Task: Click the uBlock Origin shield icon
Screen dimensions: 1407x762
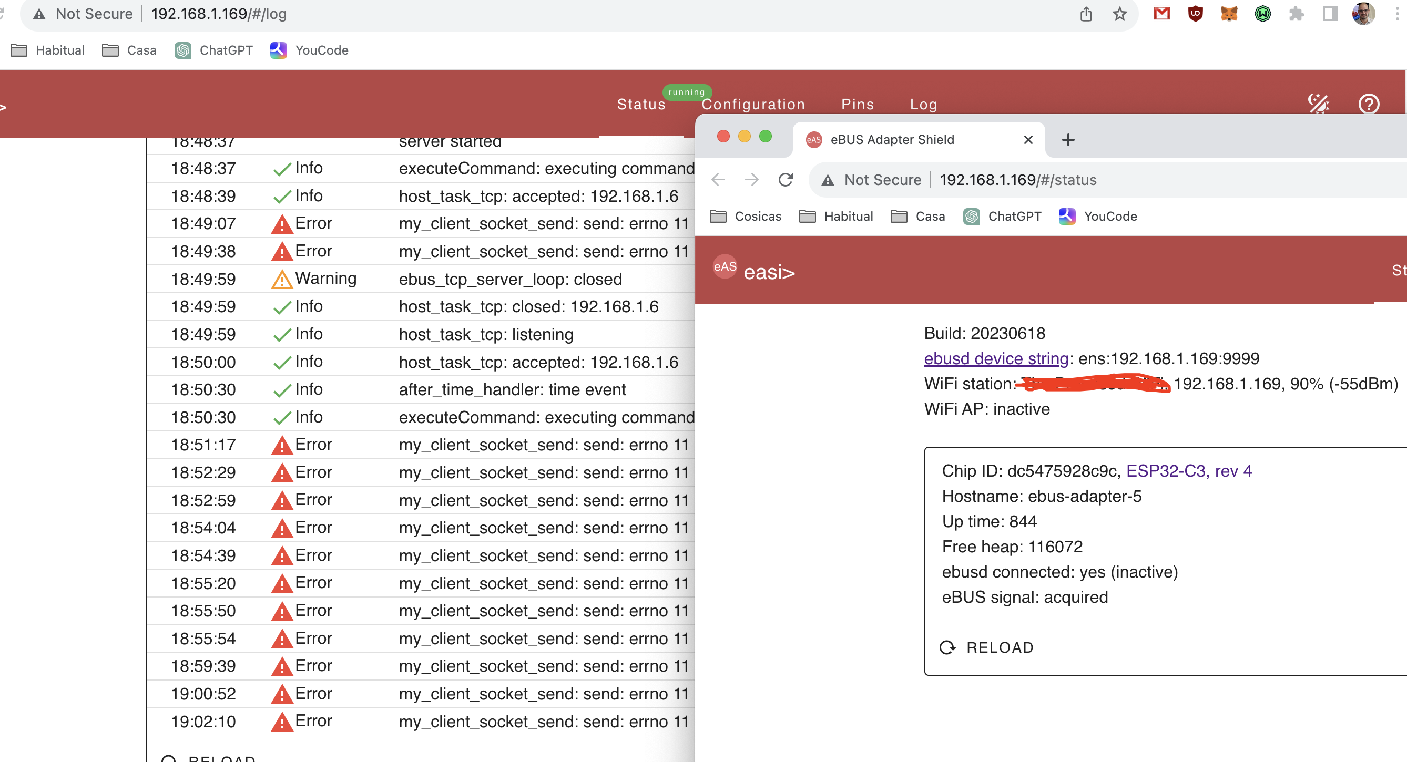Action: point(1195,14)
